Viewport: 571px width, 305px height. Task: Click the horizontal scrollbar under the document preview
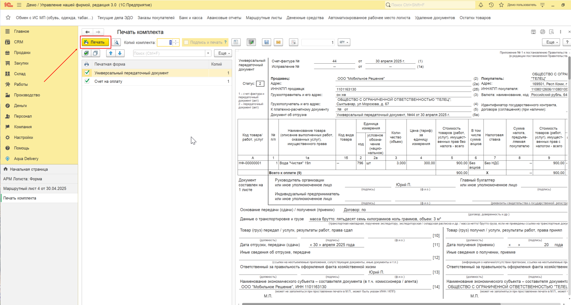tap(371, 304)
